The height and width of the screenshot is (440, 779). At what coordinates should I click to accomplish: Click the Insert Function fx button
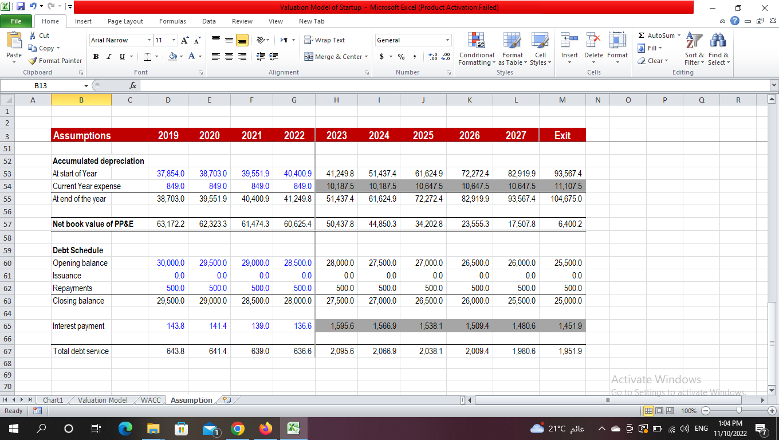[x=133, y=85]
